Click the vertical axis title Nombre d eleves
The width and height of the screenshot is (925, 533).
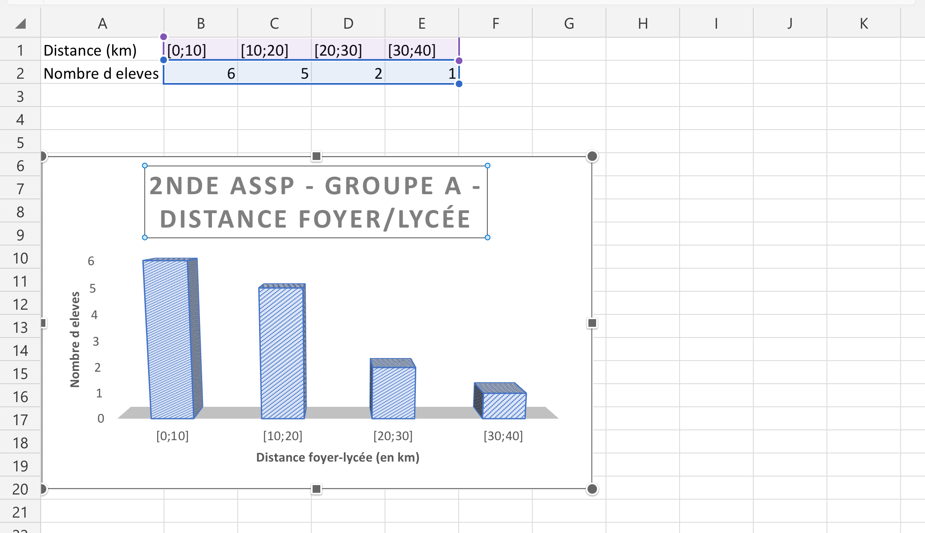click(75, 338)
